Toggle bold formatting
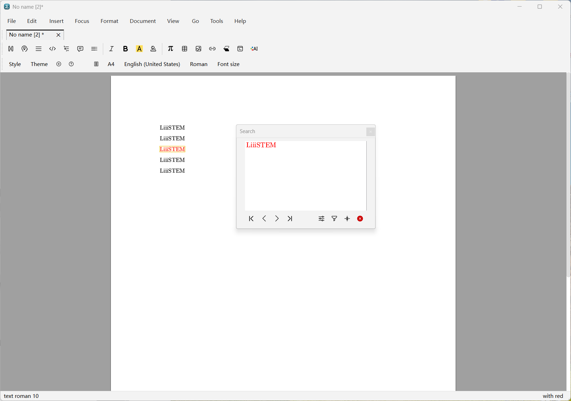 click(x=125, y=49)
